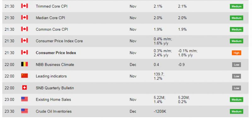Image resolution: width=252 pixels, height=120 pixels.
Task: Click Belgium flag for NBB Business Climate
Action: 25,65
